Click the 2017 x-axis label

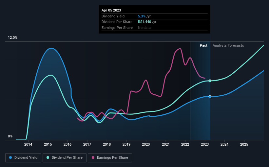pyautogui.click(x=87, y=144)
